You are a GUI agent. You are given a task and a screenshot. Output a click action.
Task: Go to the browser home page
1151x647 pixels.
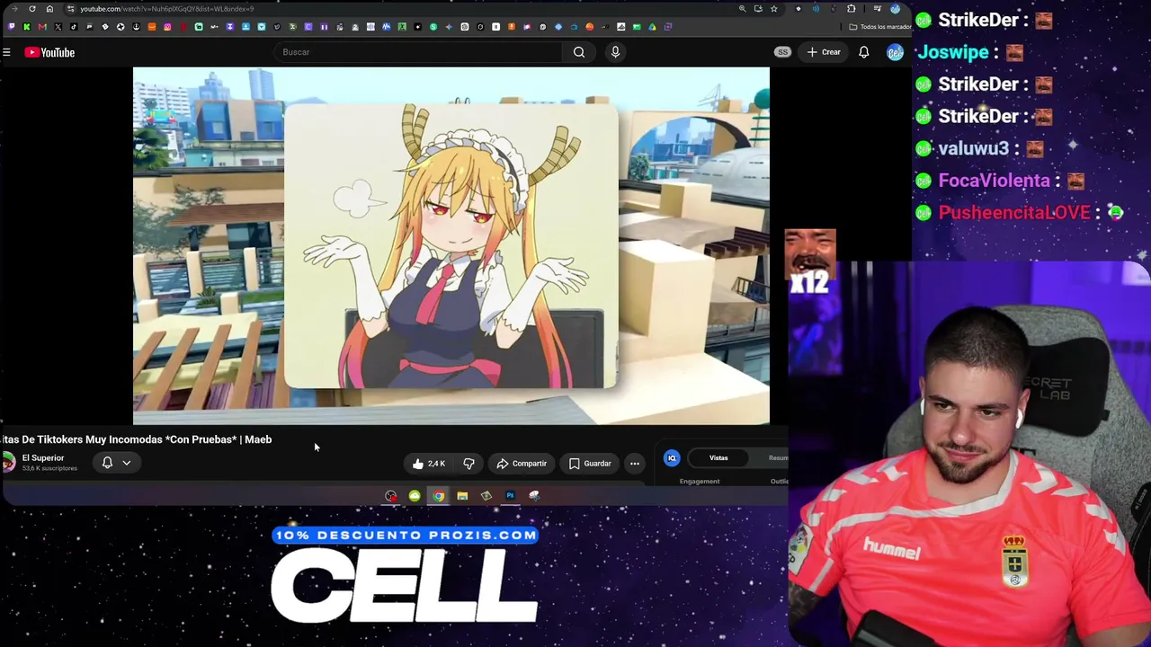coord(49,9)
